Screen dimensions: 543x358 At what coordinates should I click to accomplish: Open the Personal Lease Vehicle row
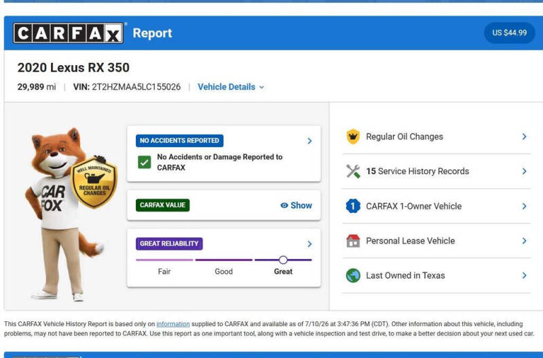[436, 241]
